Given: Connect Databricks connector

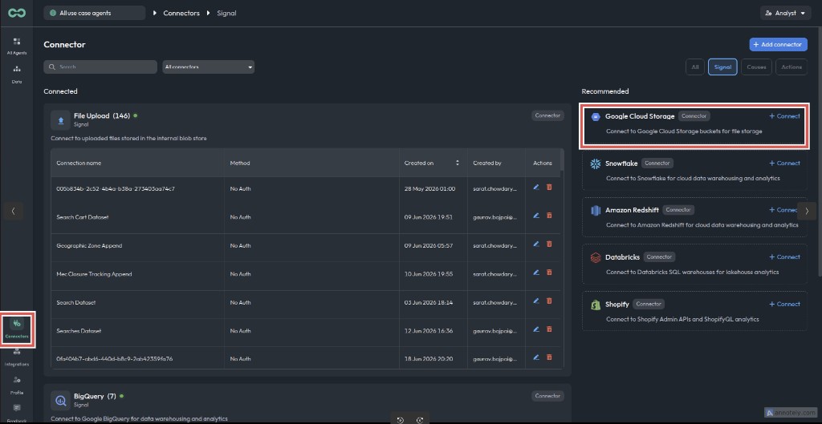Looking at the screenshot, I should coord(784,257).
